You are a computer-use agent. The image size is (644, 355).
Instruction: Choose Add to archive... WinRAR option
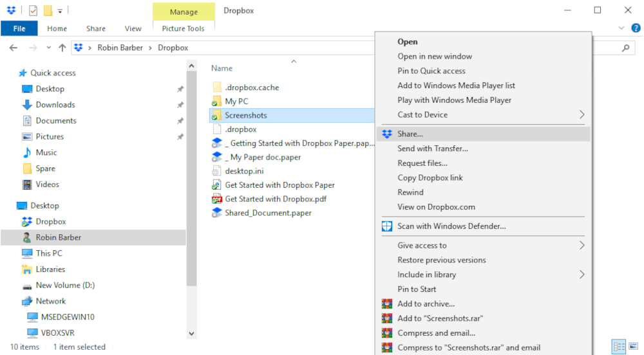coord(483,304)
